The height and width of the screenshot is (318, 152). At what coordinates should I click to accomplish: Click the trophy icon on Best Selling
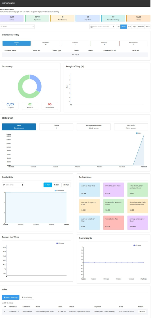pos(23,297)
